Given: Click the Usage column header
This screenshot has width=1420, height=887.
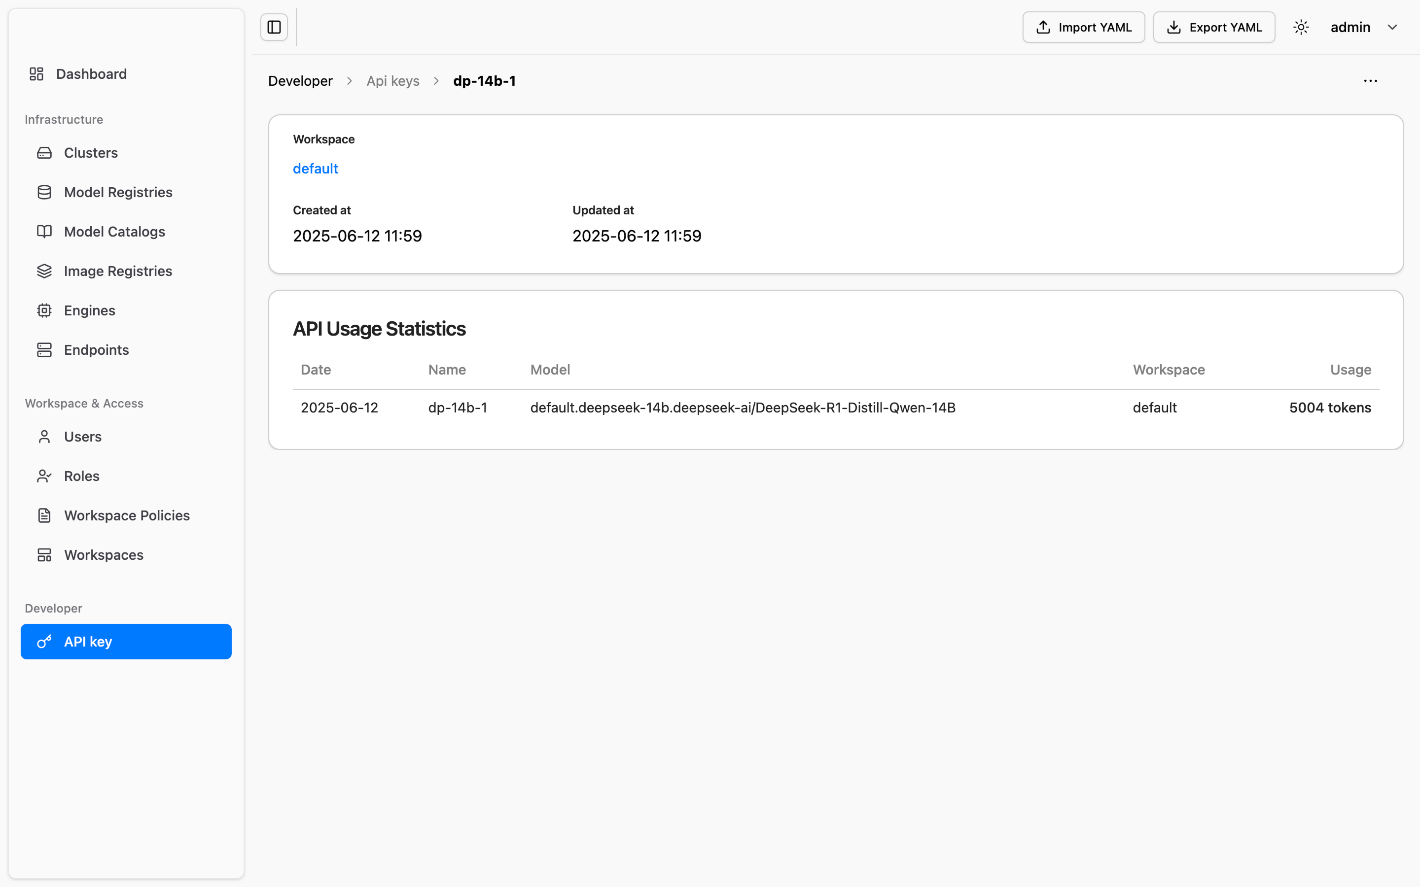Looking at the screenshot, I should 1350,370.
